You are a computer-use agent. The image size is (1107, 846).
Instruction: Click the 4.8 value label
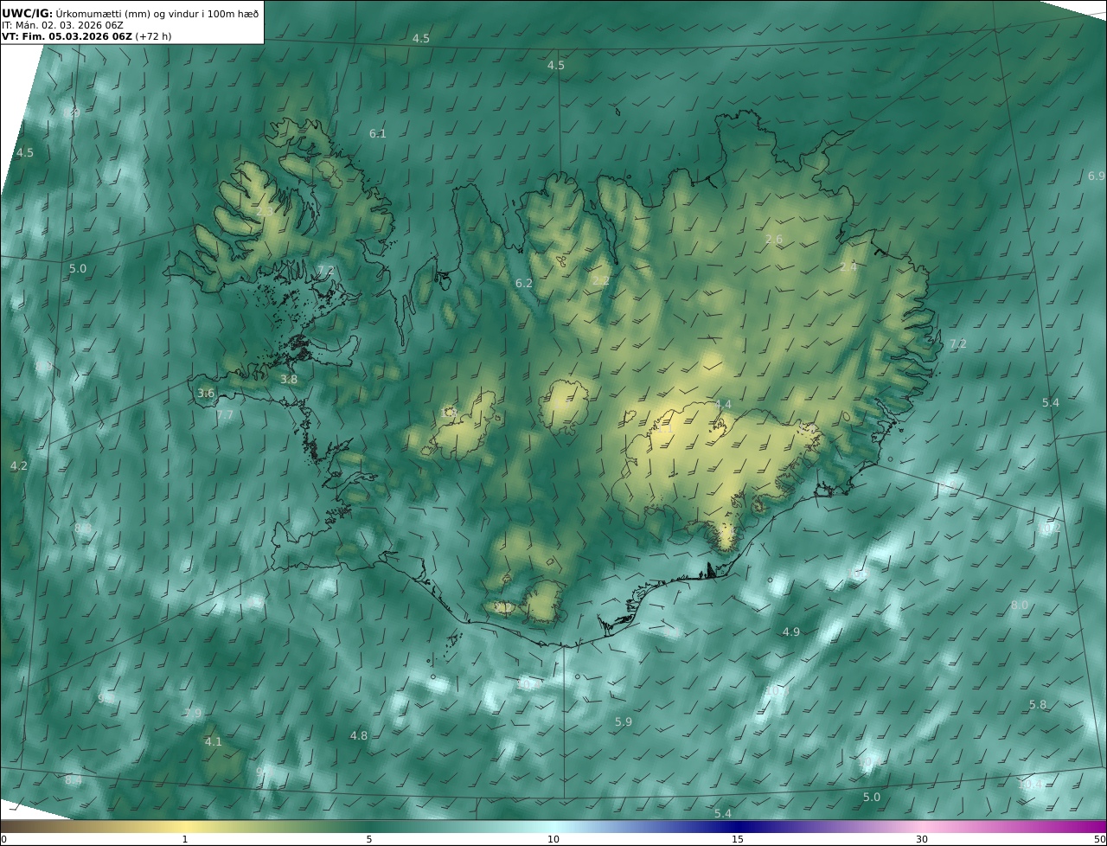point(359,735)
